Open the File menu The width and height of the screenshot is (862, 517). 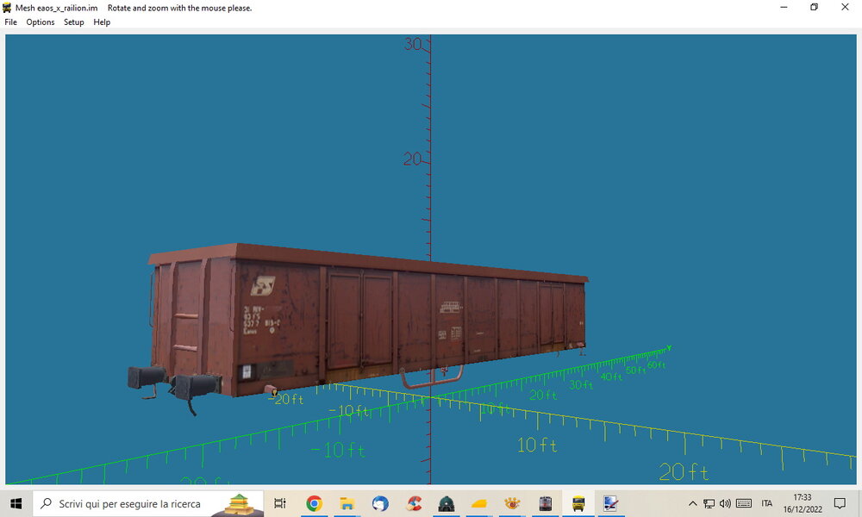10,22
